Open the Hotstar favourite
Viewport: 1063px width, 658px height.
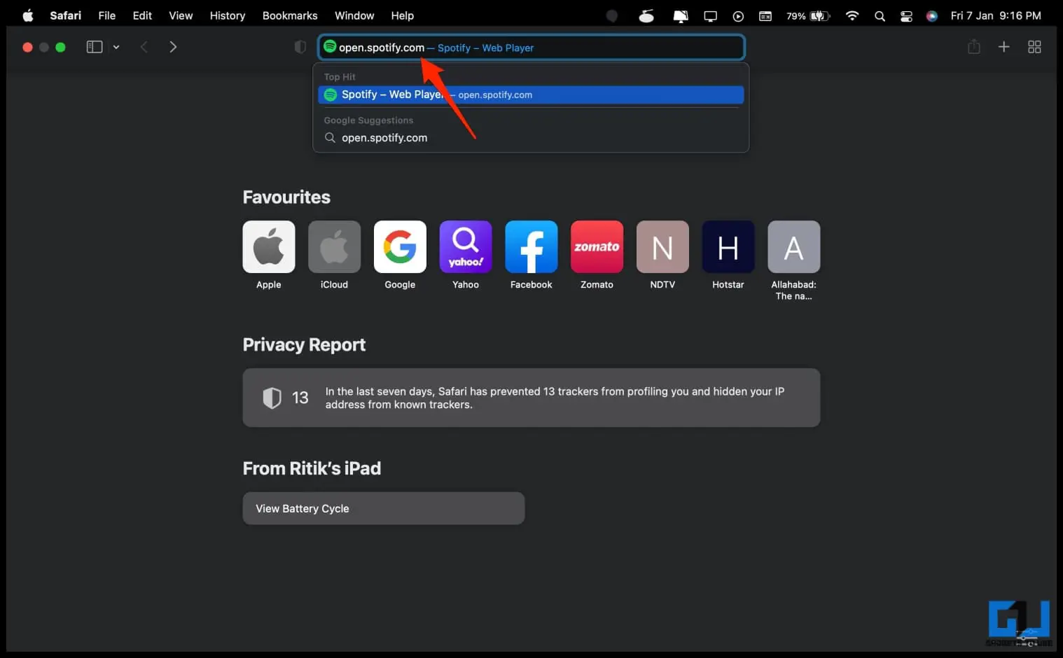[728, 247]
